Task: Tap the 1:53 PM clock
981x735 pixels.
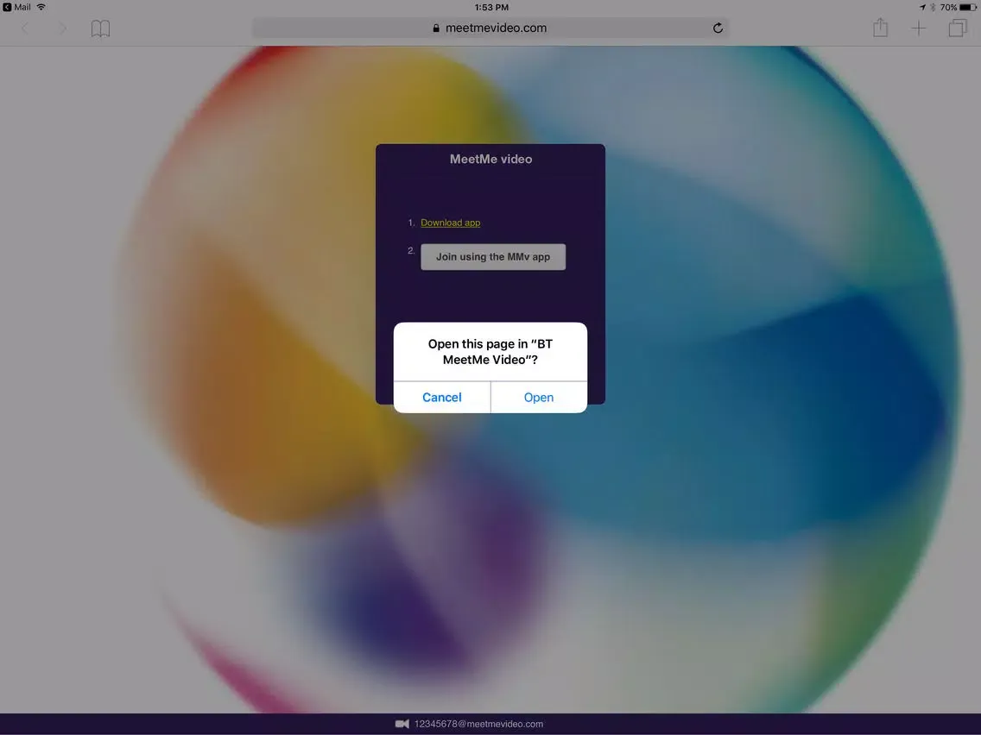Action: 491,7
